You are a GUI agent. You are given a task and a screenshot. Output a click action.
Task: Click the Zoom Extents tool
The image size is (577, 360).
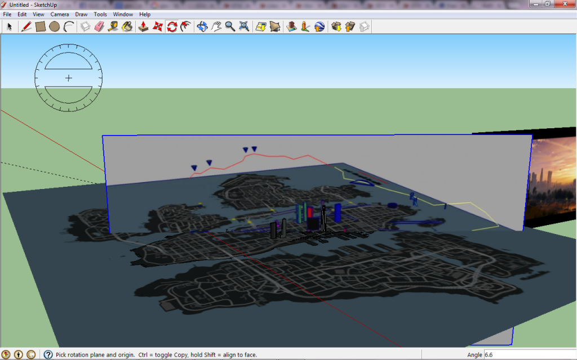(244, 26)
